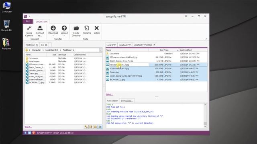Screen dimensions: 257x144
Task: Close the Localhost FTPS (SSL) tab
Action: [154, 45]
